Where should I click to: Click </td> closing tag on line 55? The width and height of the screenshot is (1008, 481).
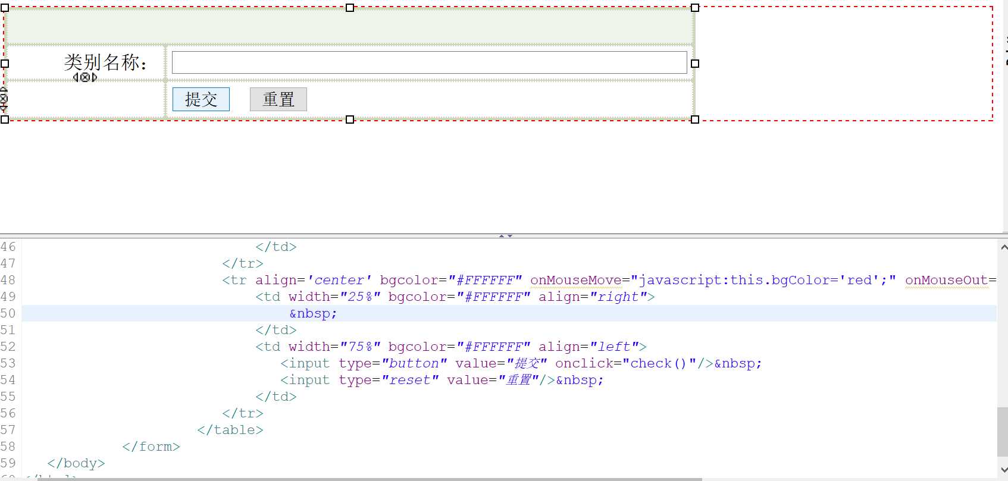276,397
